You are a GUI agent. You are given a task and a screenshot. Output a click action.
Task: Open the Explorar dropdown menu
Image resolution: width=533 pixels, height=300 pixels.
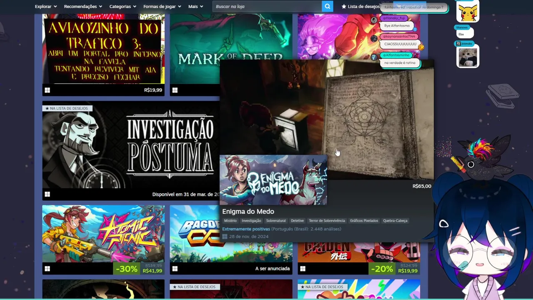(46, 6)
